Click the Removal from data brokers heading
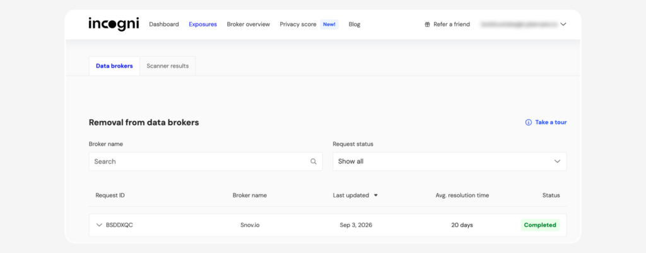This screenshot has height=253, width=646. click(x=144, y=122)
